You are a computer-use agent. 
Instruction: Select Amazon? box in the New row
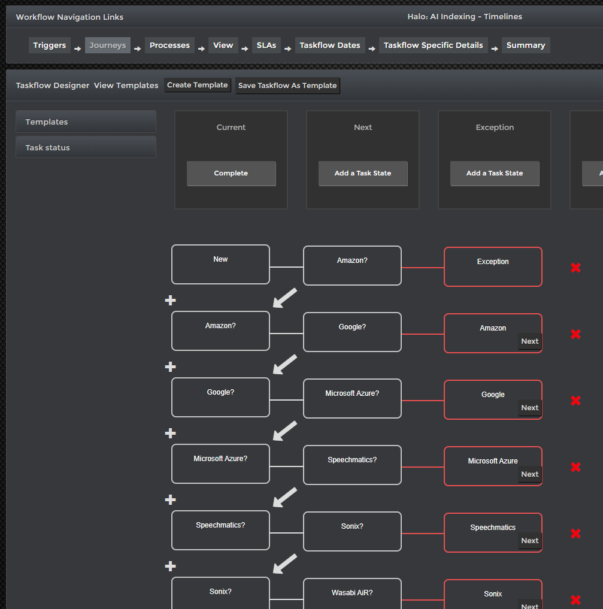352,266
